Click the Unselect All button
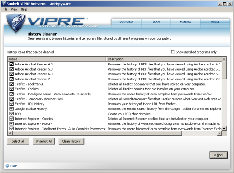The height and width of the screenshot is (173, 234). click(x=44, y=141)
